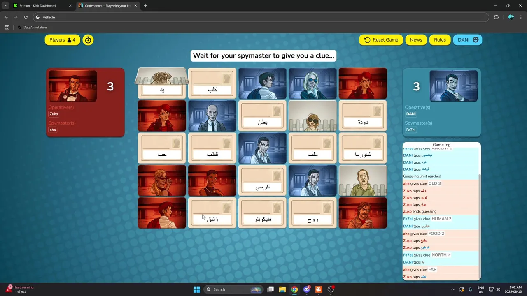Open Task View on the taskbar

point(270,289)
